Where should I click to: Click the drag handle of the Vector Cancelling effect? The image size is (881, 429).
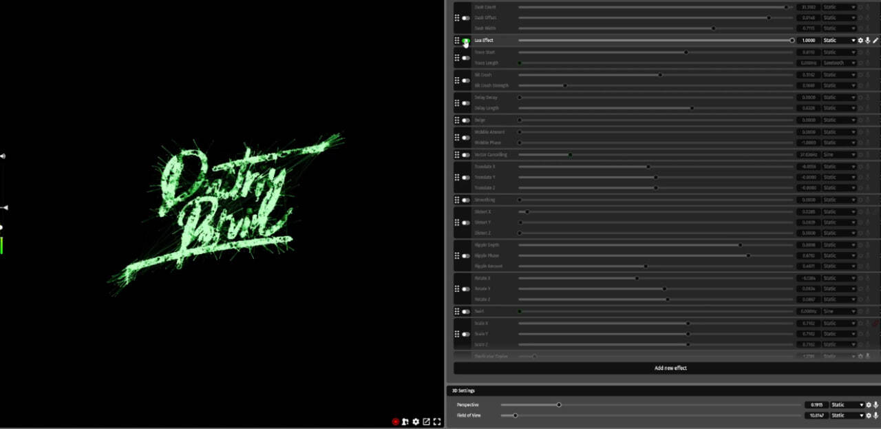point(457,155)
